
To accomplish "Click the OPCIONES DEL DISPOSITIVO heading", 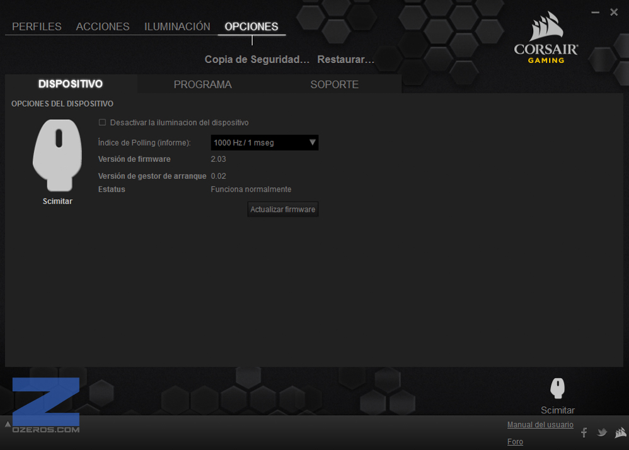I will click(x=62, y=104).
